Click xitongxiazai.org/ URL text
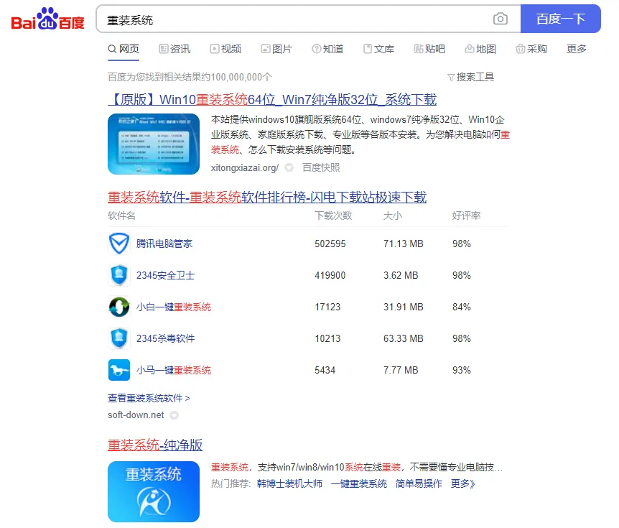 245,167
